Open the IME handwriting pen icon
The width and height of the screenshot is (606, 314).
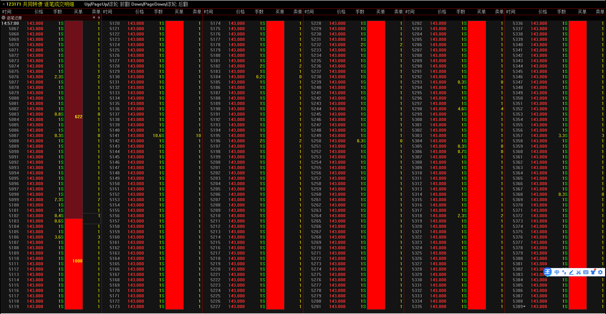pos(571,272)
